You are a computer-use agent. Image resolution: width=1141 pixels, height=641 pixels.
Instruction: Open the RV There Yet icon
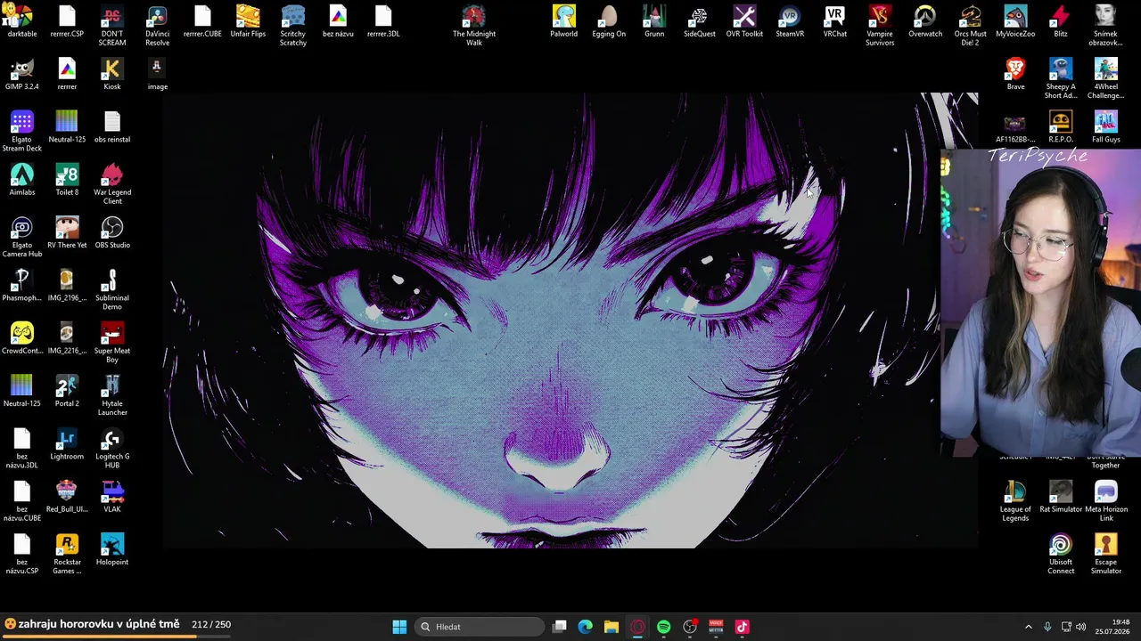67,233
